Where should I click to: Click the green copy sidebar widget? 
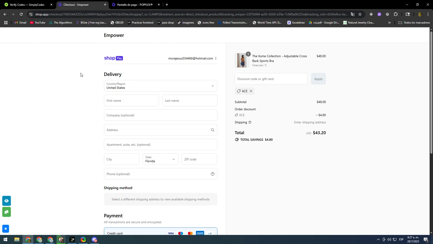pyautogui.click(x=6, y=212)
